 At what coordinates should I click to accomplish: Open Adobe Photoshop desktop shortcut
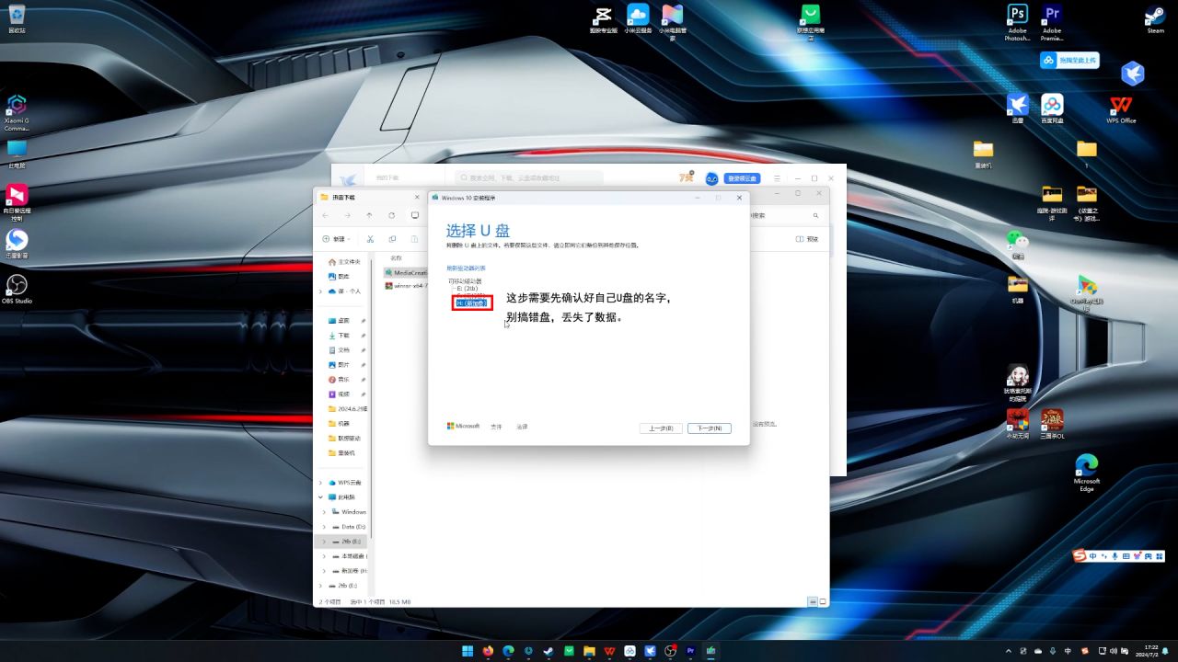pyautogui.click(x=1017, y=23)
